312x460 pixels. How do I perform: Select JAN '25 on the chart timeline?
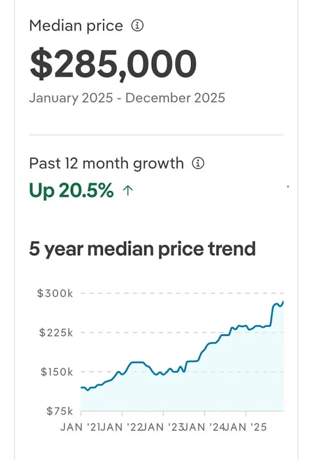click(246, 428)
